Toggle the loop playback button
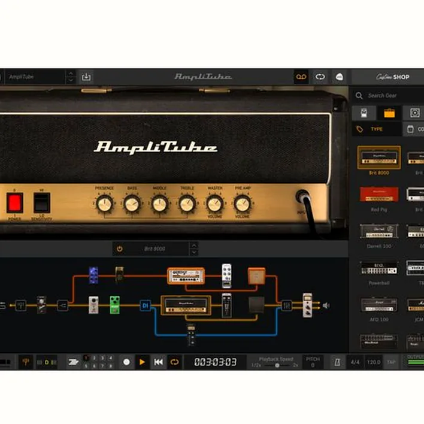Viewport: 424px width, 424px height. [x=174, y=362]
